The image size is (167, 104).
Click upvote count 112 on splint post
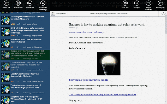pos(13,36)
